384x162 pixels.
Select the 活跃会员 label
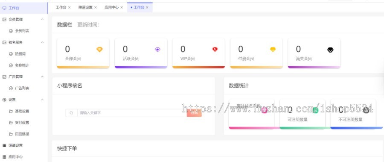tap(131, 59)
